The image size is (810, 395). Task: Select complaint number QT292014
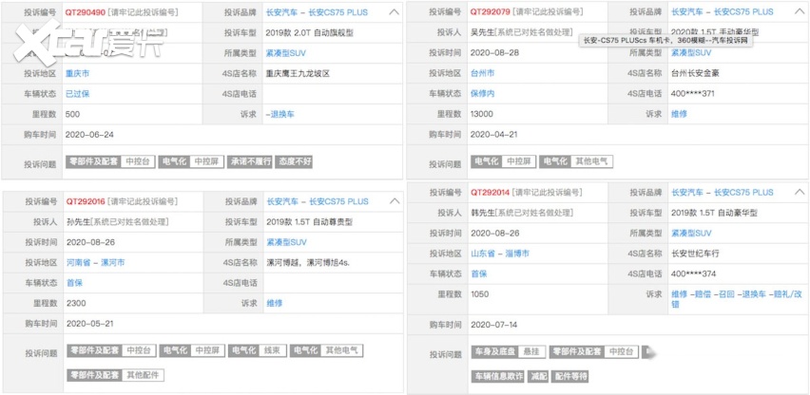[x=491, y=193]
